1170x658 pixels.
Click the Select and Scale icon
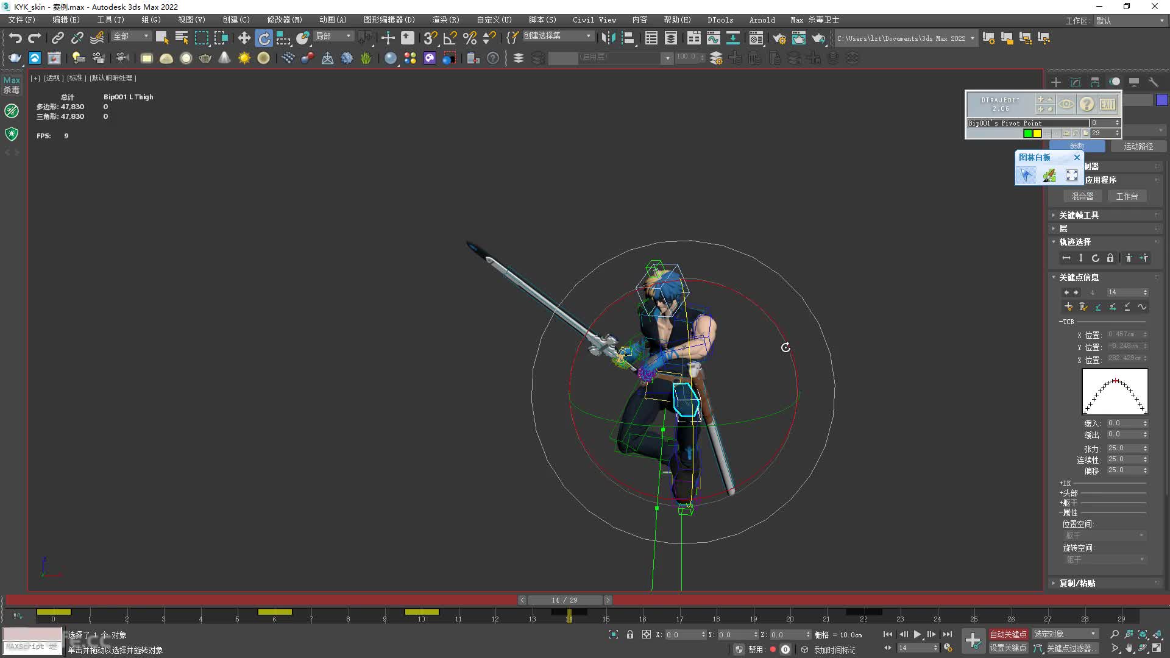click(283, 38)
